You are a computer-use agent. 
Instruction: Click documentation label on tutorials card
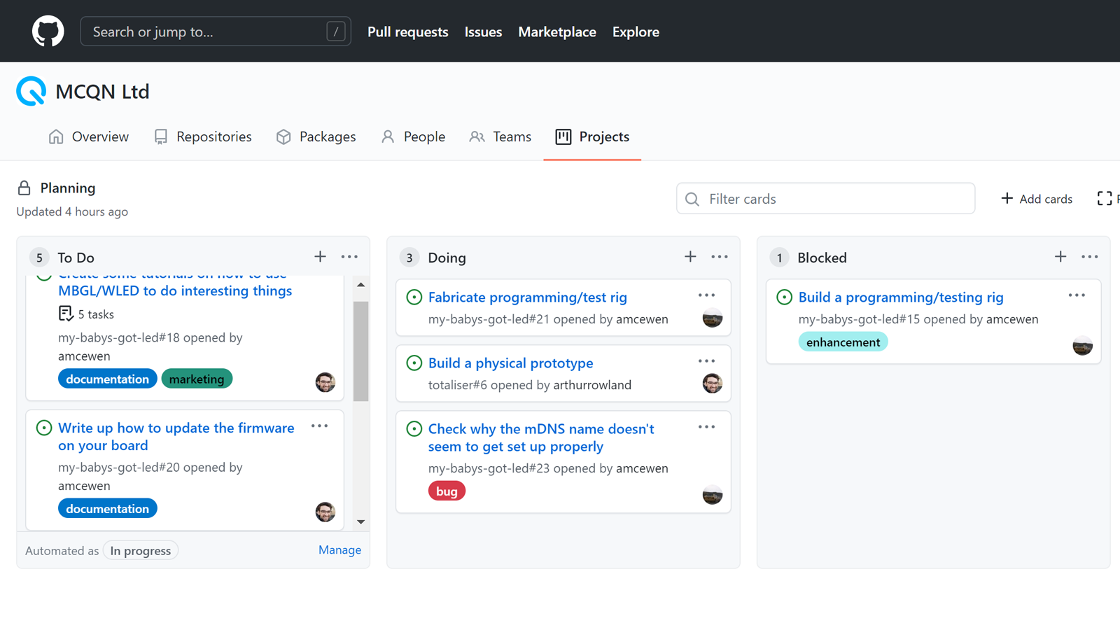coord(107,379)
